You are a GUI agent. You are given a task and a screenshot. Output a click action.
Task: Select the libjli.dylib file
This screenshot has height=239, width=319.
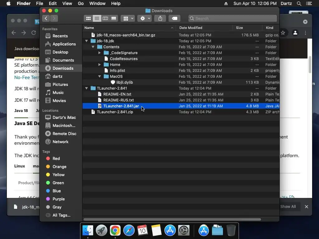click(181, 82)
